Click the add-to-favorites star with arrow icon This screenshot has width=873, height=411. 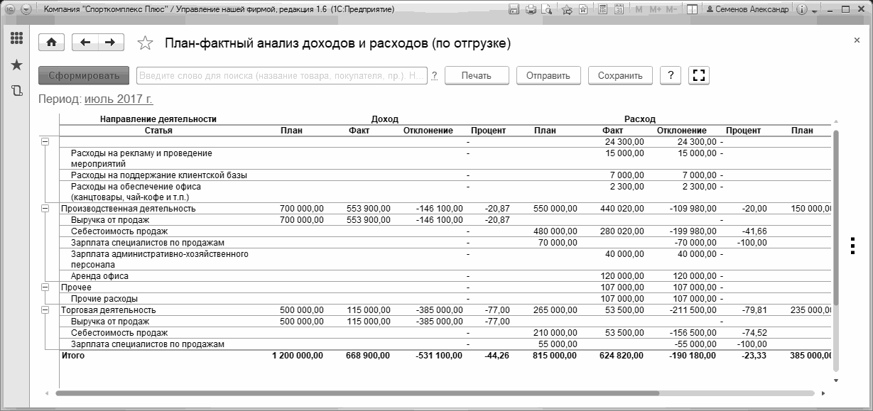coord(567,10)
